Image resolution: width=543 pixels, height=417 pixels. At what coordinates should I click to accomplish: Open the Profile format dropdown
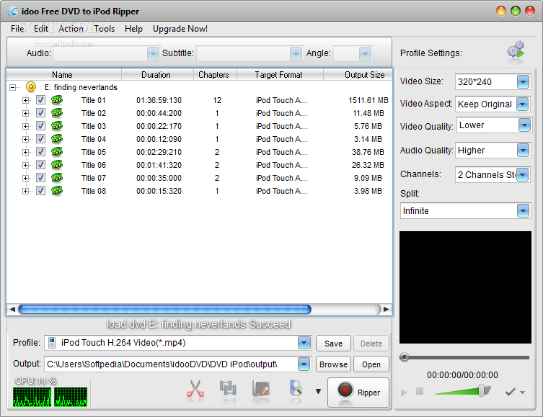[304, 343]
